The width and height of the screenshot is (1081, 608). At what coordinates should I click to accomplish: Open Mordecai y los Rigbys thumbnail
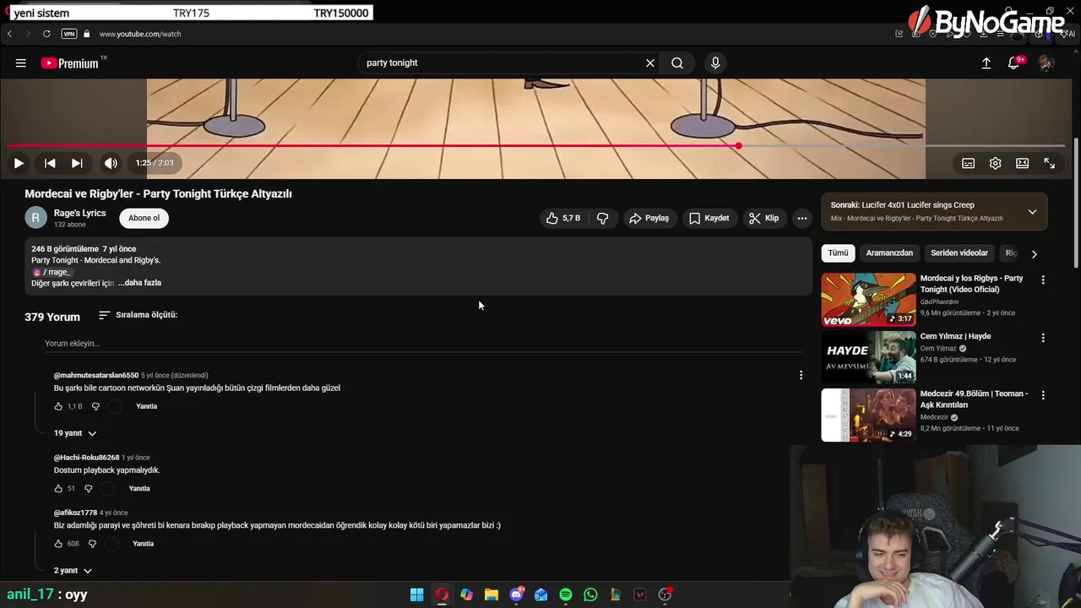point(868,299)
